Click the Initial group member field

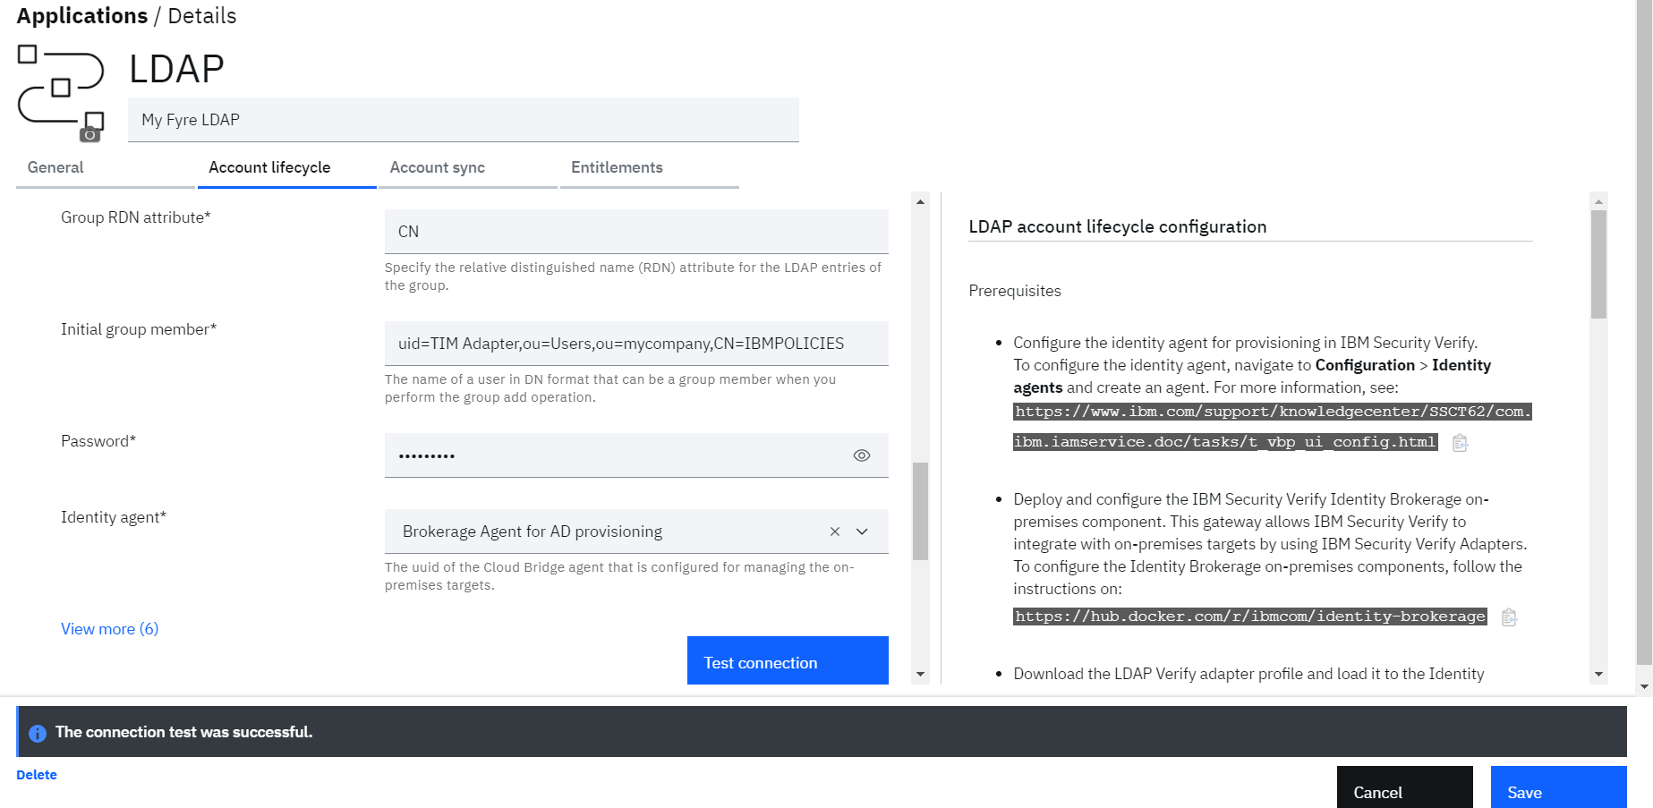(636, 344)
